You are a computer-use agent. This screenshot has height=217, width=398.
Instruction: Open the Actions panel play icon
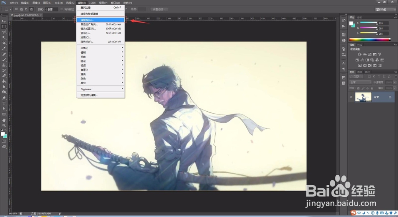pyautogui.click(x=344, y=26)
